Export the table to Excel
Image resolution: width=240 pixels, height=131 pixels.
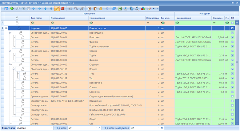click(x=120, y=9)
